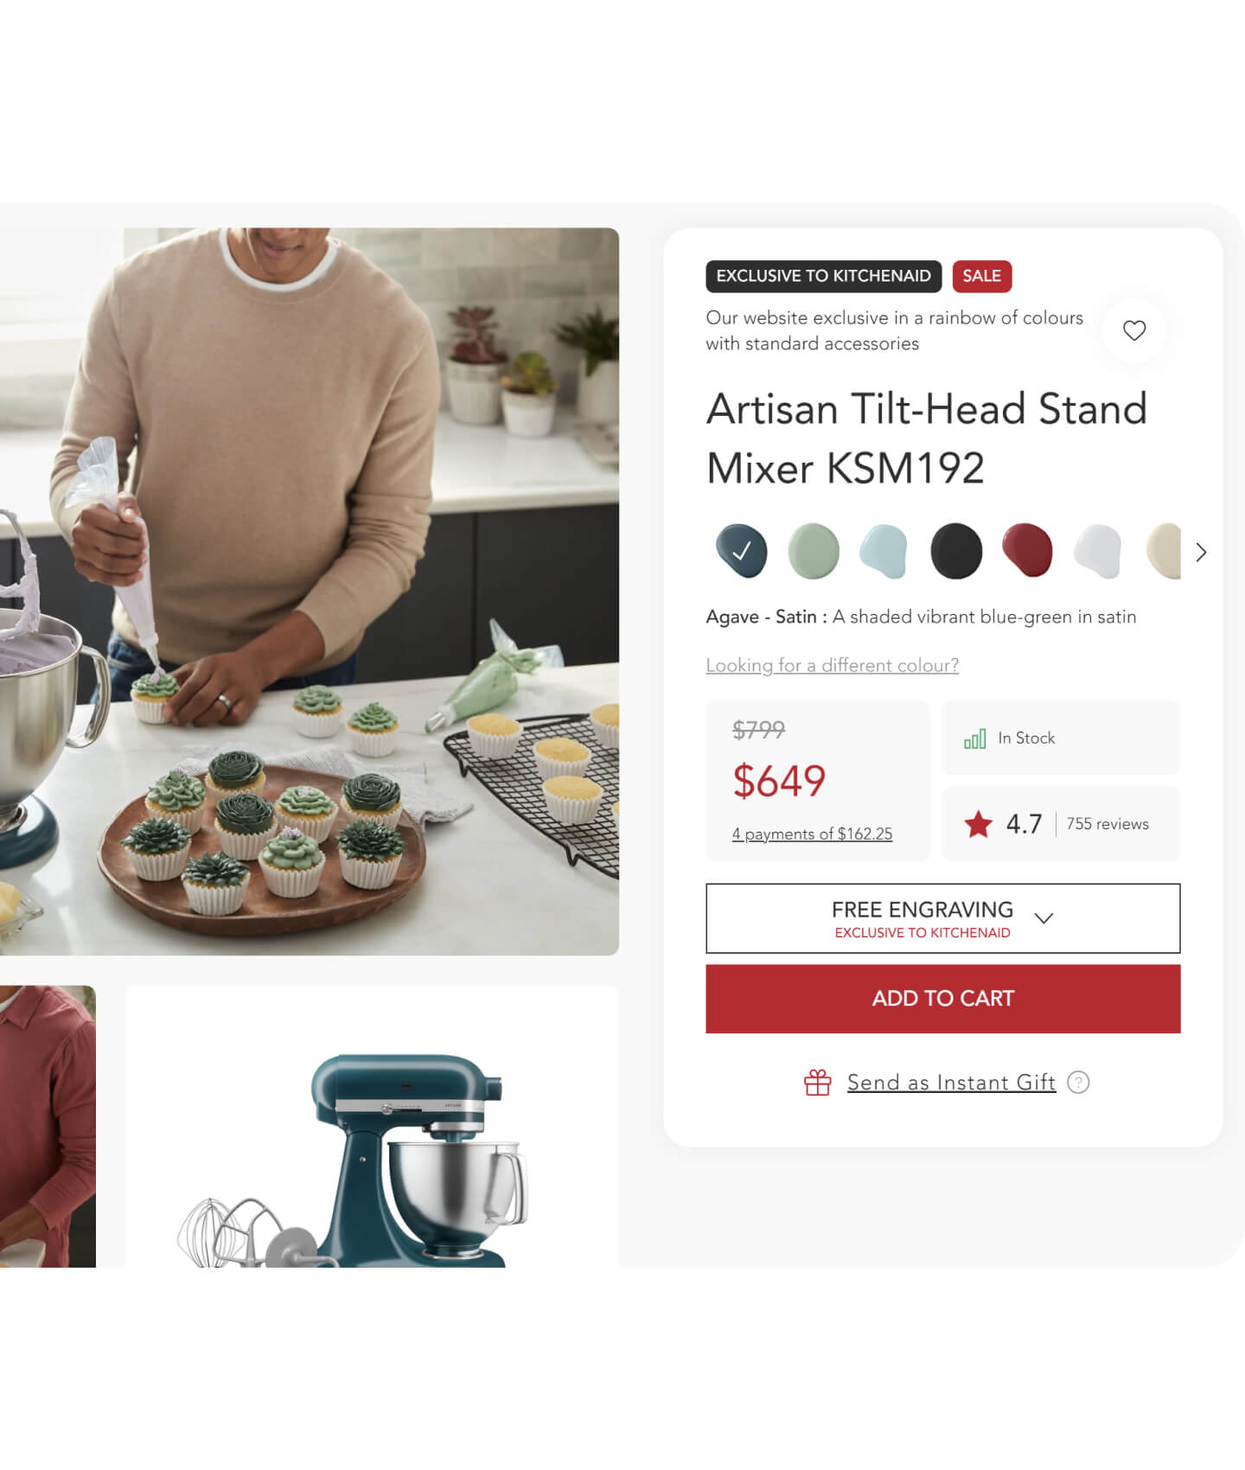This screenshot has height=1470, width=1245.
Task: Click the green In Stock bars icon
Action: tap(974, 738)
